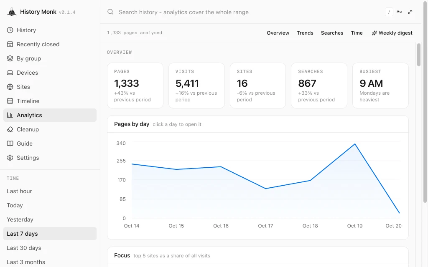Screen dimensions: 428x267
Task: Click the Pages stat card 1,333
Action: click(135, 86)
